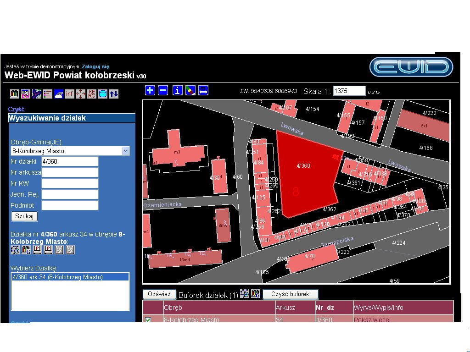Image resolution: width=470 pixels, height=352 pixels.
Task: Click parcel label 4/168 on the map
Action: pyautogui.click(x=426, y=148)
